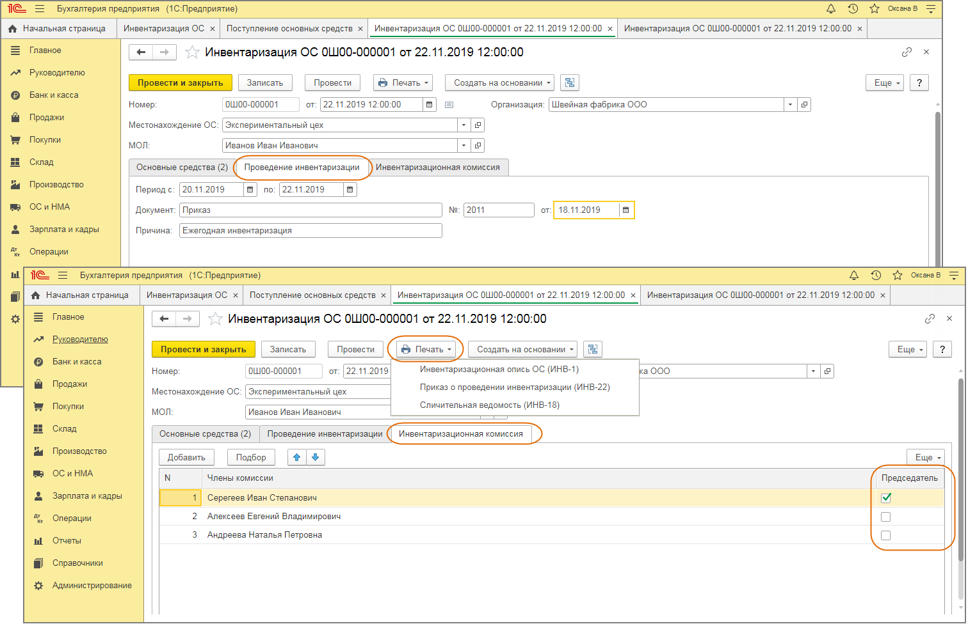Screen dimensions: 968x624
Task: Open top Еще menu in back window
Action: pyautogui.click(x=885, y=82)
